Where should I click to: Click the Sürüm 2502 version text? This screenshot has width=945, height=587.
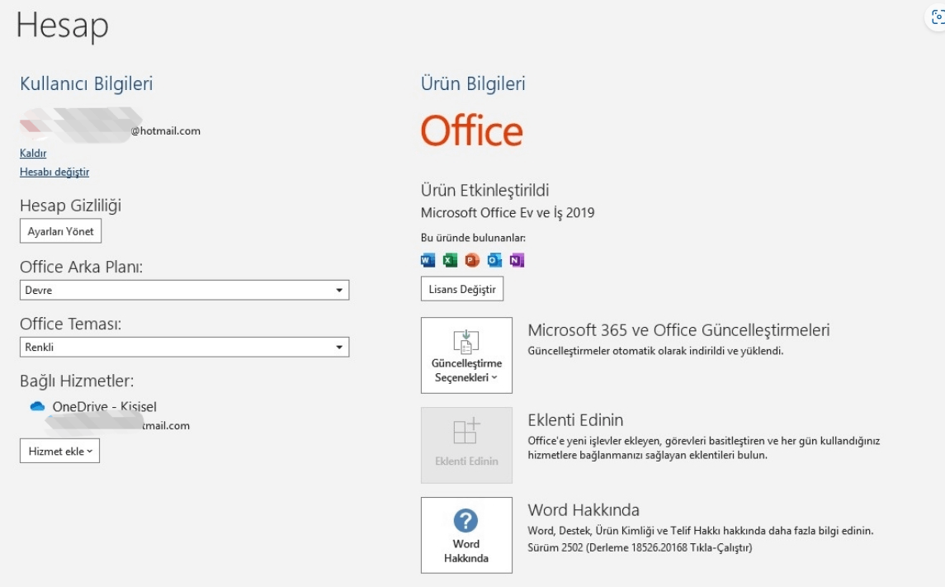[640, 548]
